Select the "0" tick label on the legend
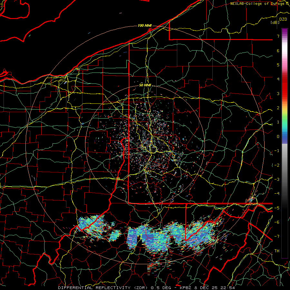Viewport: 290px width, 290px height. (278, 137)
